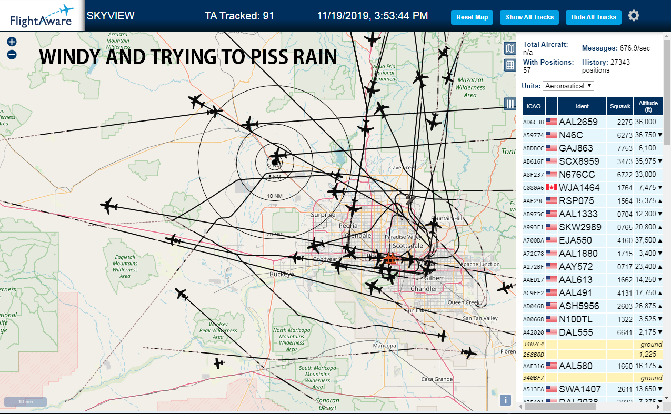Select GAJ863 in aircraft list

click(x=593, y=148)
